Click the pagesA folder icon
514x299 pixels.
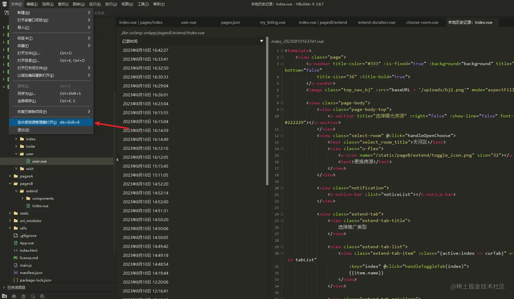[x=16, y=176]
